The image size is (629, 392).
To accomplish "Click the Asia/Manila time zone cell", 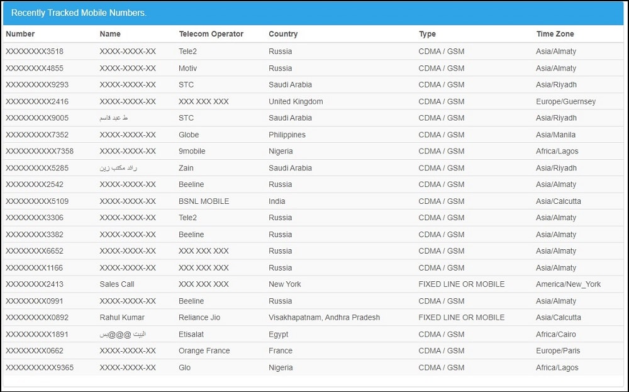I will pyautogui.click(x=555, y=135).
